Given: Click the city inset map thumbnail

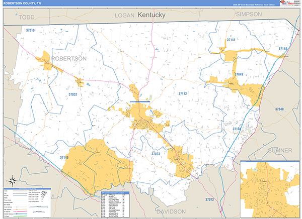Looking at the screenshot, I should (x=270, y=189).
